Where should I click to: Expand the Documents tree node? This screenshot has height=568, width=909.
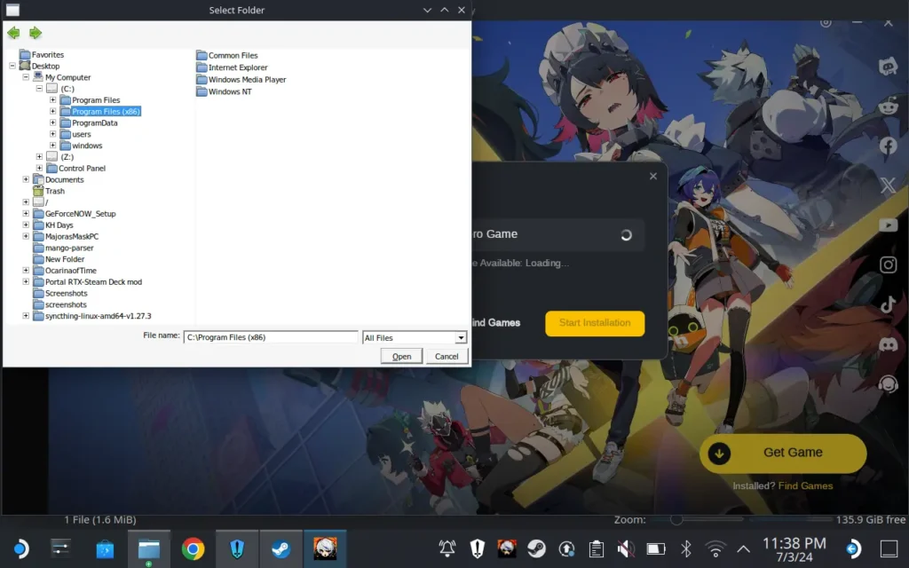point(26,179)
